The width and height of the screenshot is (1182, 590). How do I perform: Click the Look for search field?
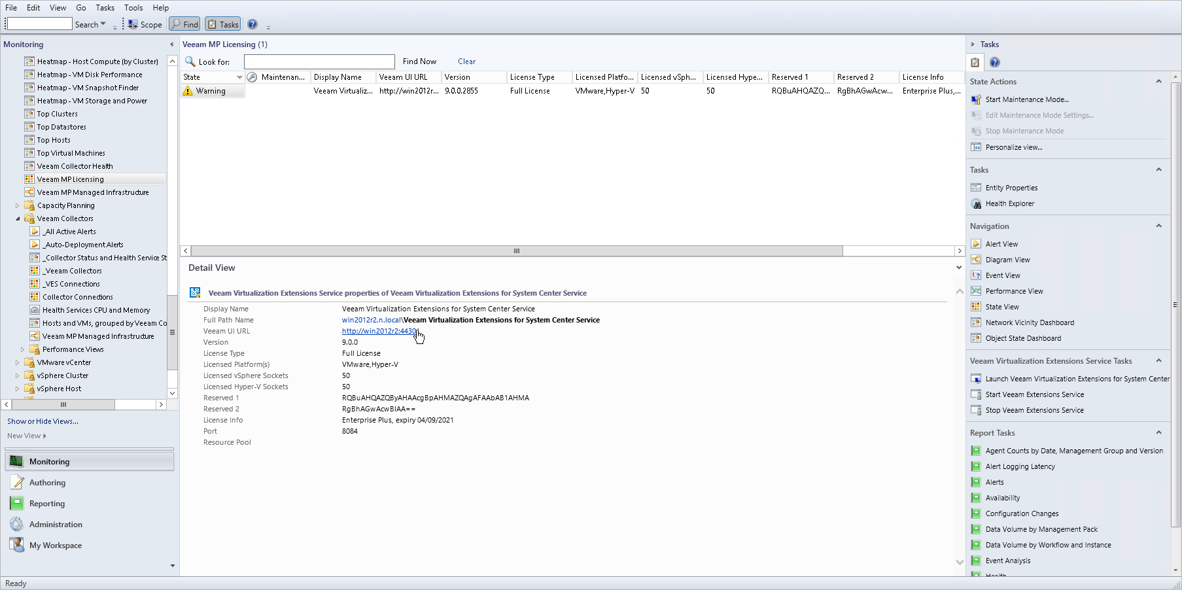(x=319, y=61)
